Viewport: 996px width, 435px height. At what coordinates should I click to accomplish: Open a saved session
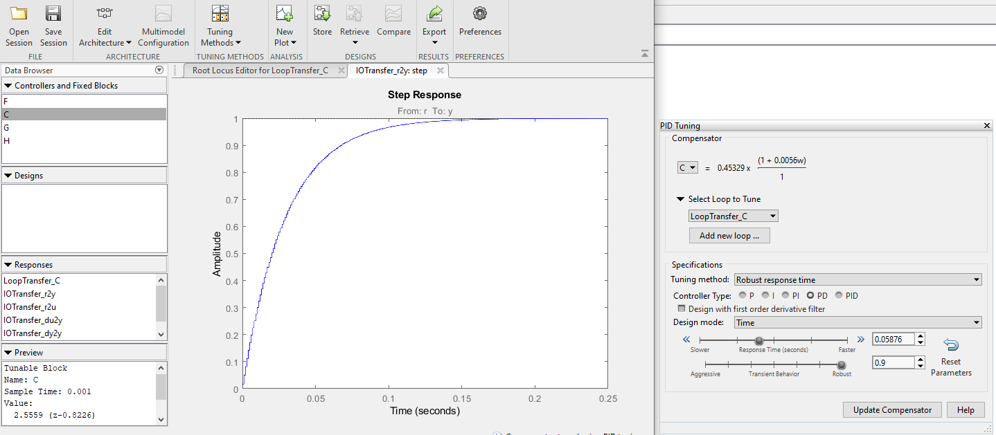pos(19,25)
